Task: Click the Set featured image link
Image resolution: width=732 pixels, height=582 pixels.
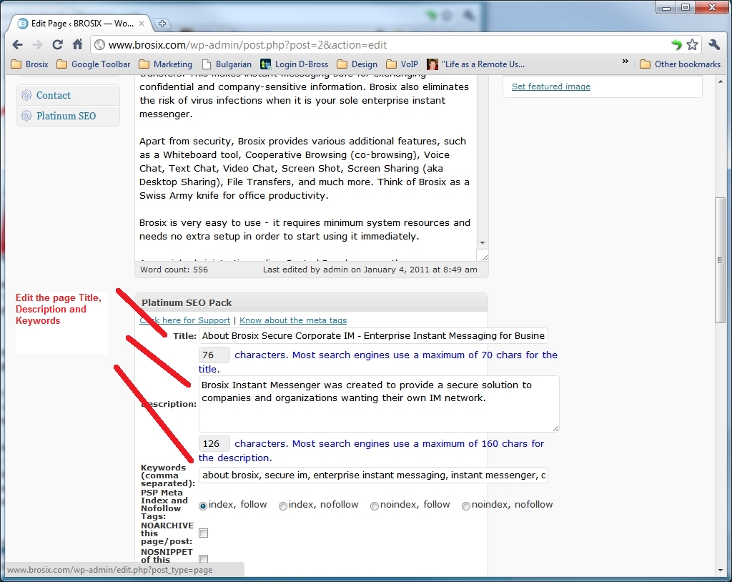Action: [x=551, y=87]
